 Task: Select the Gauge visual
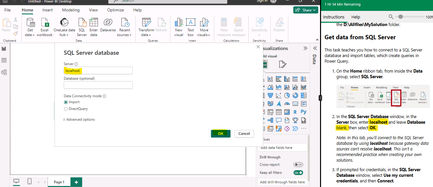click(287, 104)
